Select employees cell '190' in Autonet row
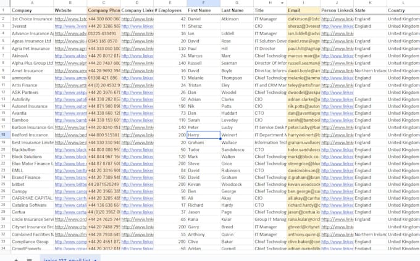The width and height of the screenshot is (420, 261). click(170, 106)
